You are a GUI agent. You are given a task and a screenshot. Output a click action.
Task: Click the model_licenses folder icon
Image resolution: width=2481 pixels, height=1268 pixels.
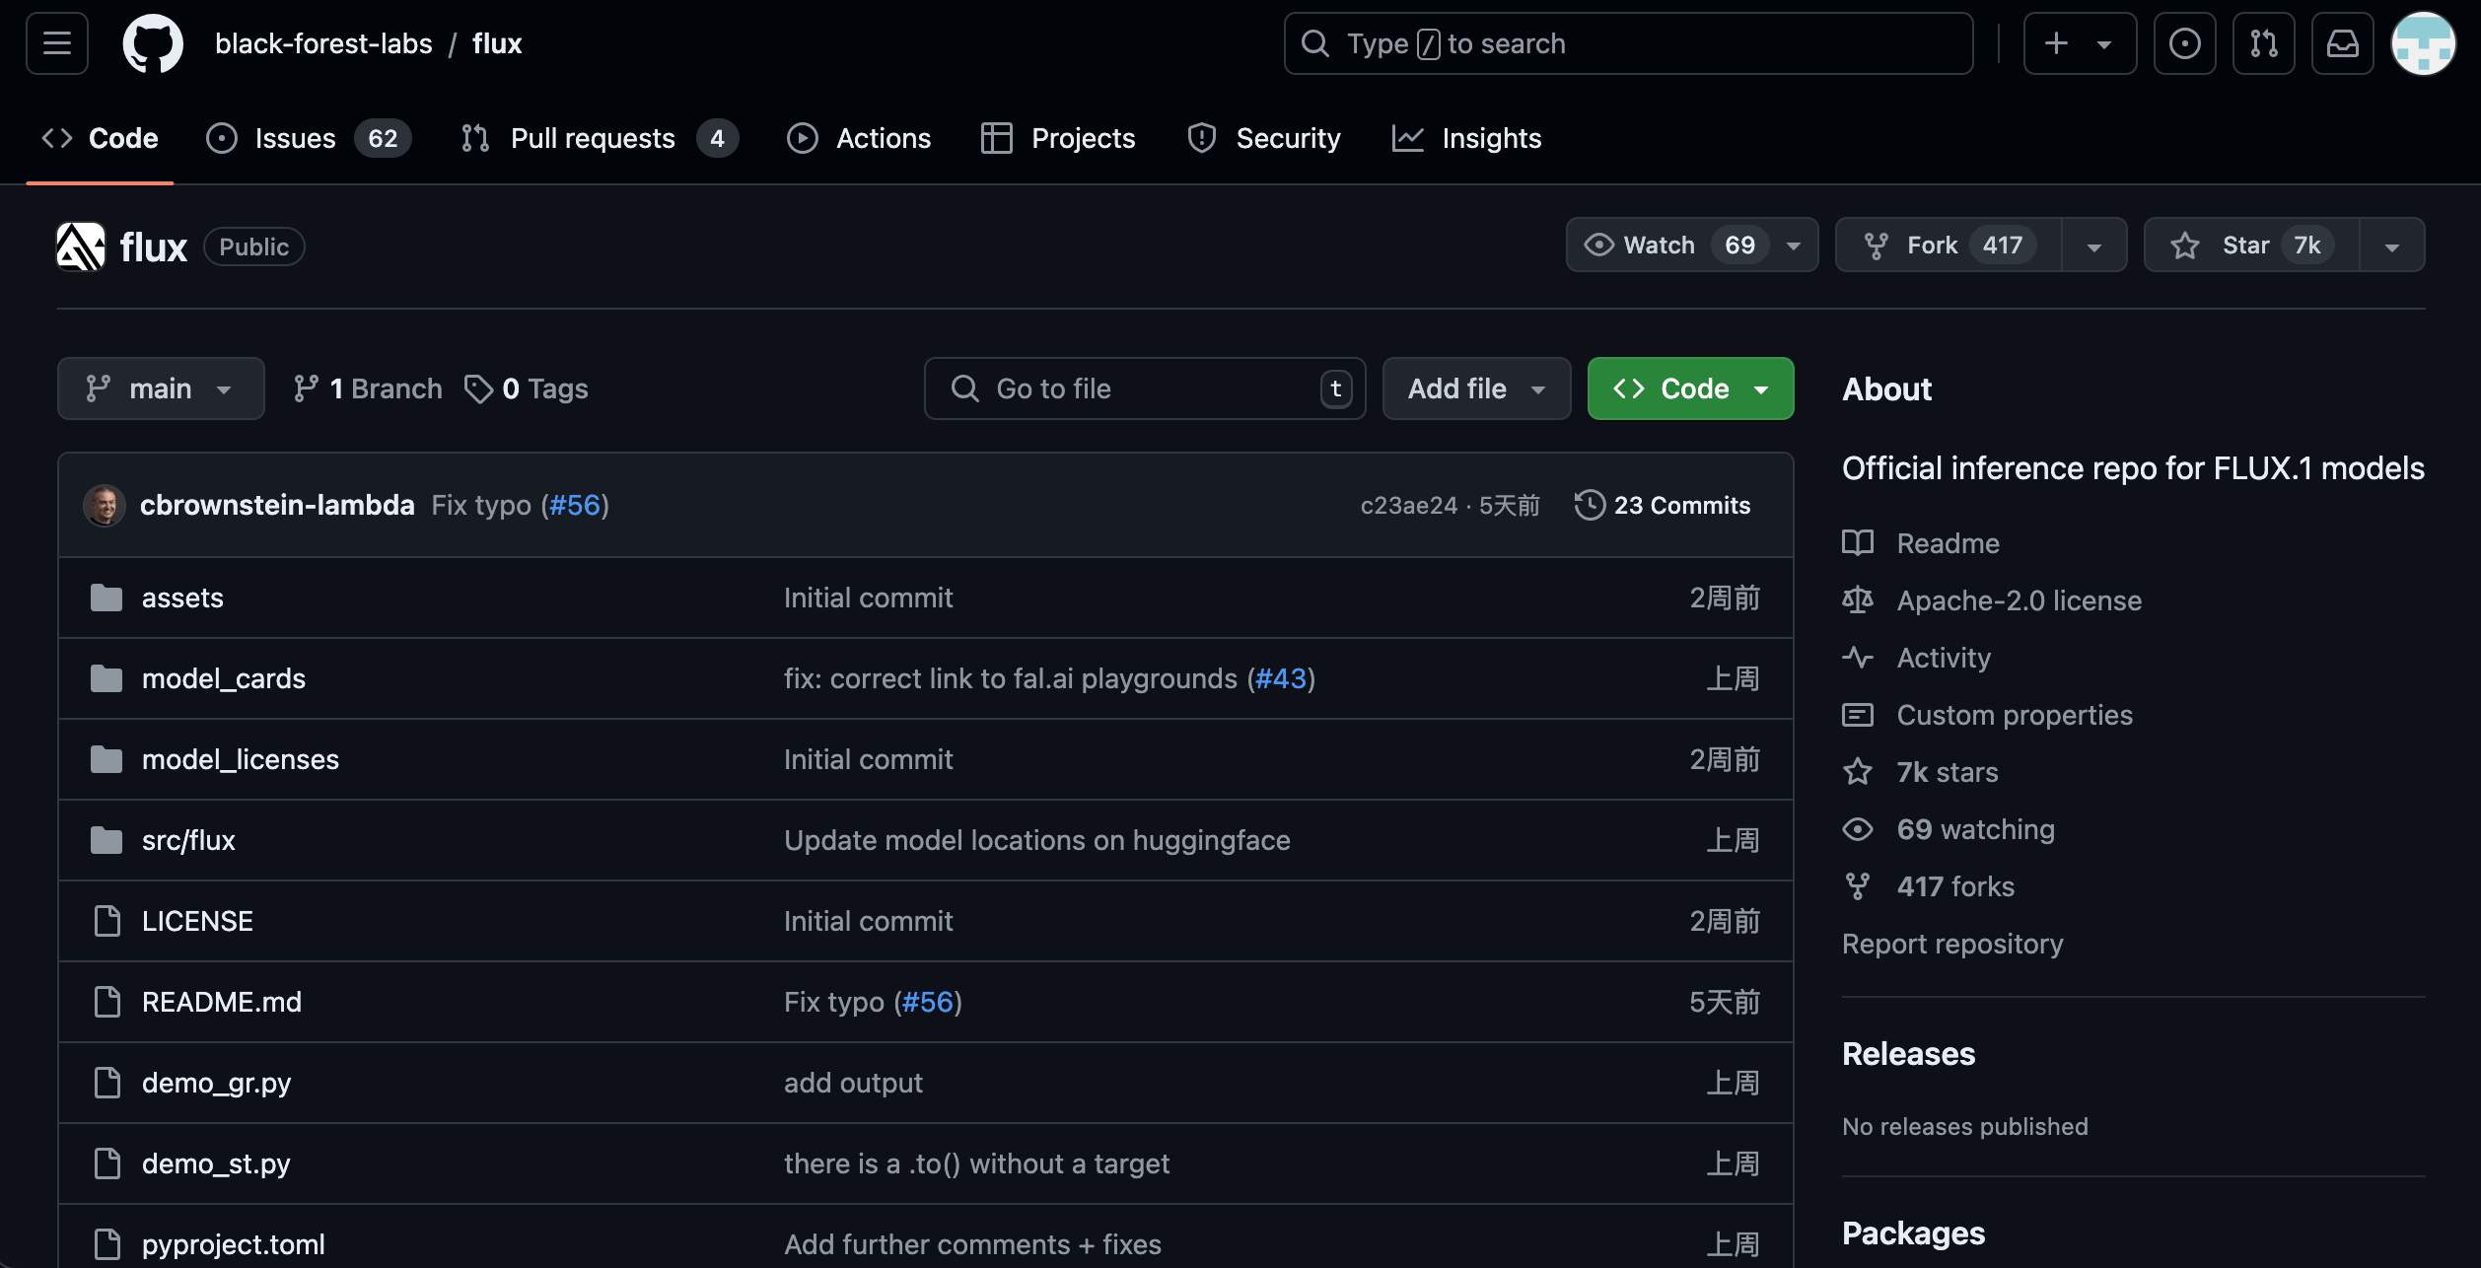point(106,759)
